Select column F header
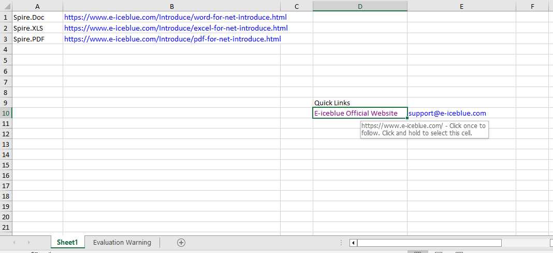 [x=532, y=6]
